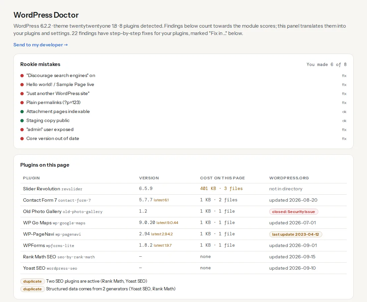The image size is (367, 302).
Task: Click green dot beside Staging copy public
Action: [22, 121]
